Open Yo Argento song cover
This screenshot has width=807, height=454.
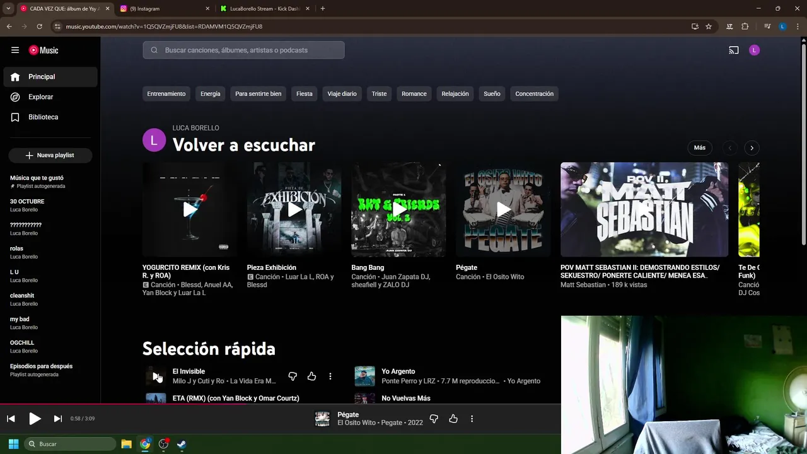364,376
